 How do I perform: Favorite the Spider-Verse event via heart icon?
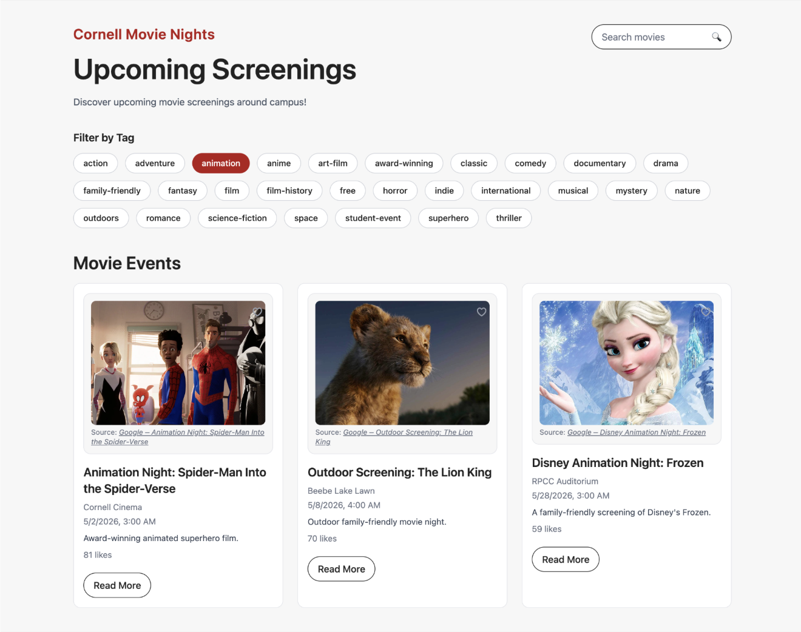(x=257, y=312)
